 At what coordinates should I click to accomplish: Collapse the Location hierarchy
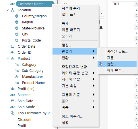(8, 10)
